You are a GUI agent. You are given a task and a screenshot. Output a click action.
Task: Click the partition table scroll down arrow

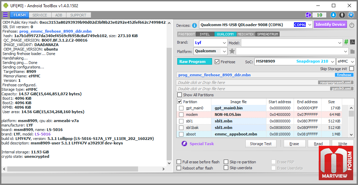click(351, 135)
